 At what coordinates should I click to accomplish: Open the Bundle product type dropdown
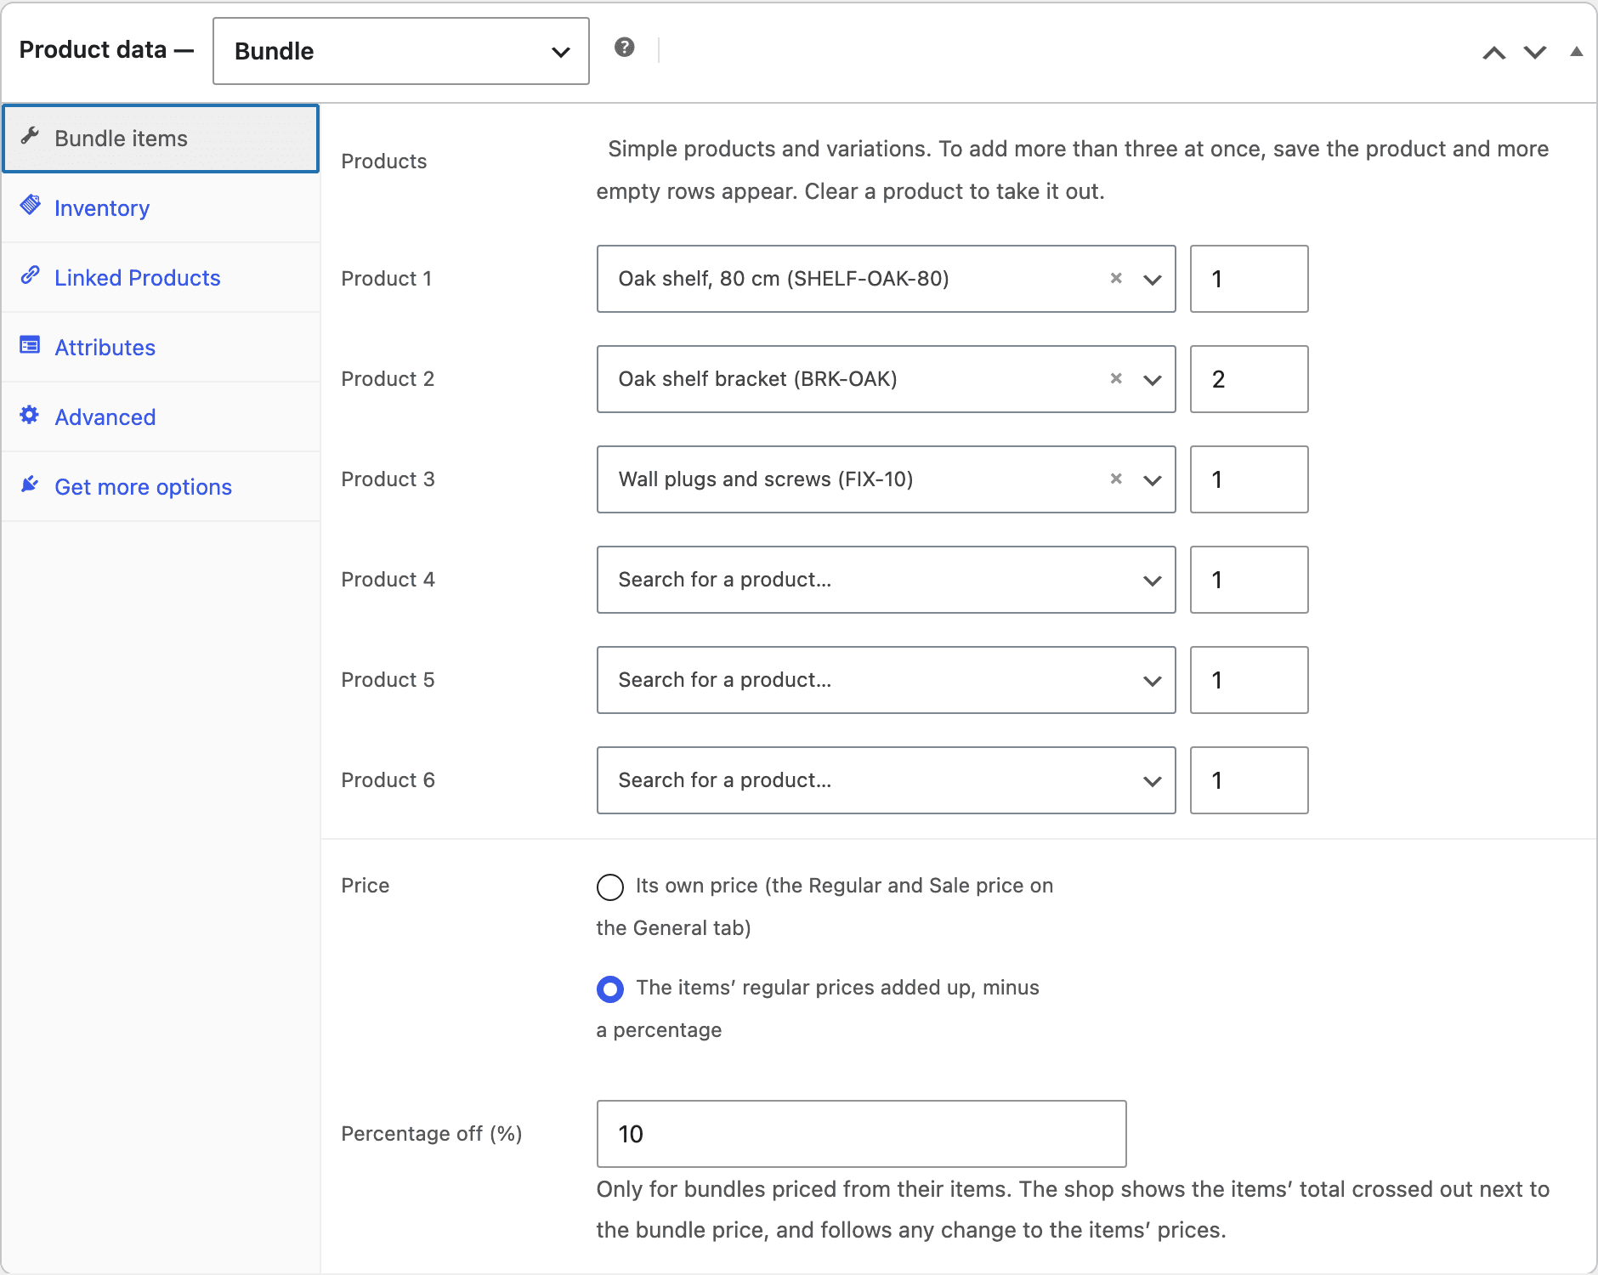pyautogui.click(x=401, y=51)
